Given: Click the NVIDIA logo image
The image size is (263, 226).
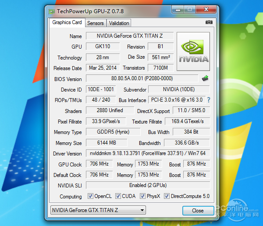Looking at the screenshot, I should [x=193, y=52].
